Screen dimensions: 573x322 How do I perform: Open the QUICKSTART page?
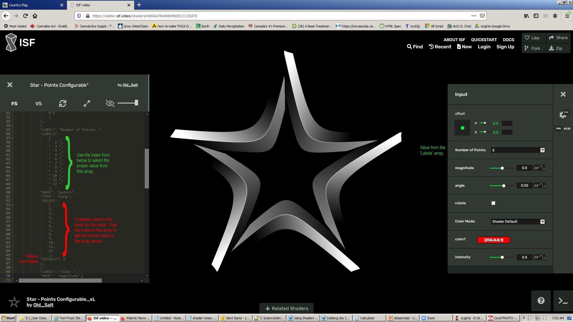484,40
